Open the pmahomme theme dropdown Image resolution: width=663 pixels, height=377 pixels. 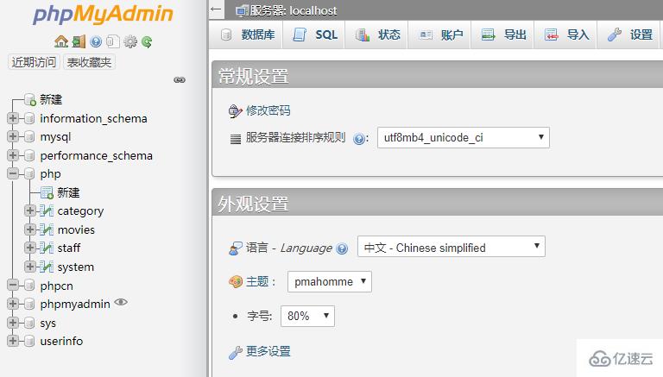[x=330, y=281]
